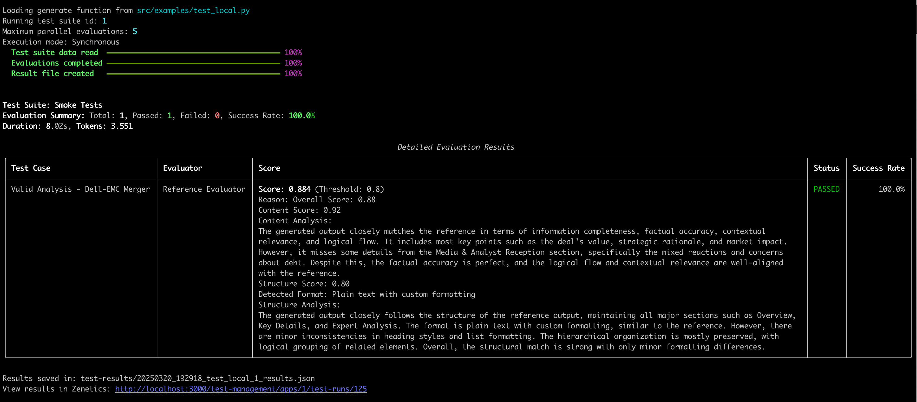Click the Status column header
Viewport: 917px width, 402px height.
[827, 168]
